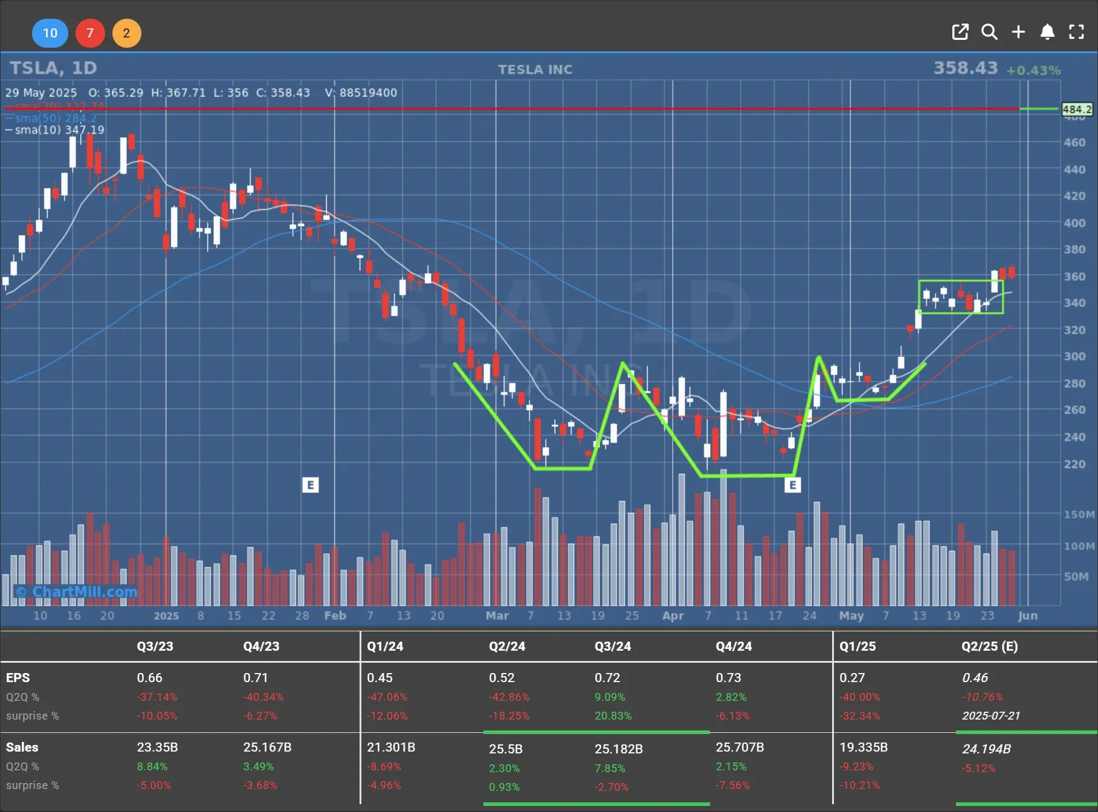This screenshot has height=812, width=1098.
Task: Click the TESLA INC chart title
Action: 535,69
